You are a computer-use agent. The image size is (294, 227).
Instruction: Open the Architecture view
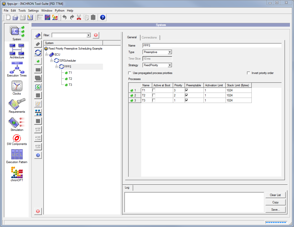point(17,51)
